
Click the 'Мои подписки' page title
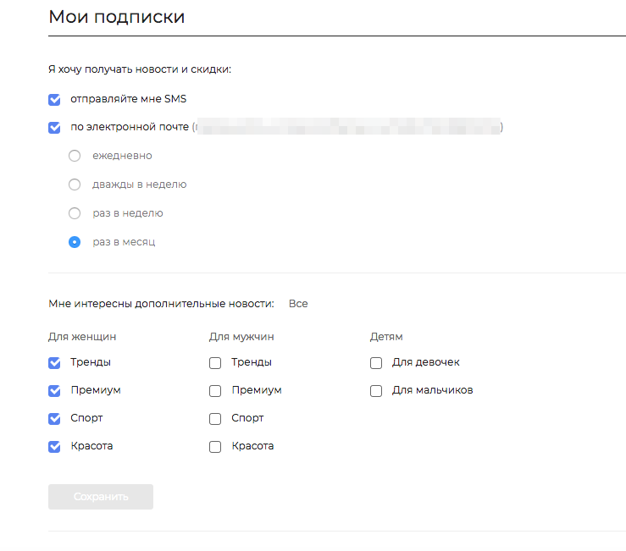click(117, 17)
